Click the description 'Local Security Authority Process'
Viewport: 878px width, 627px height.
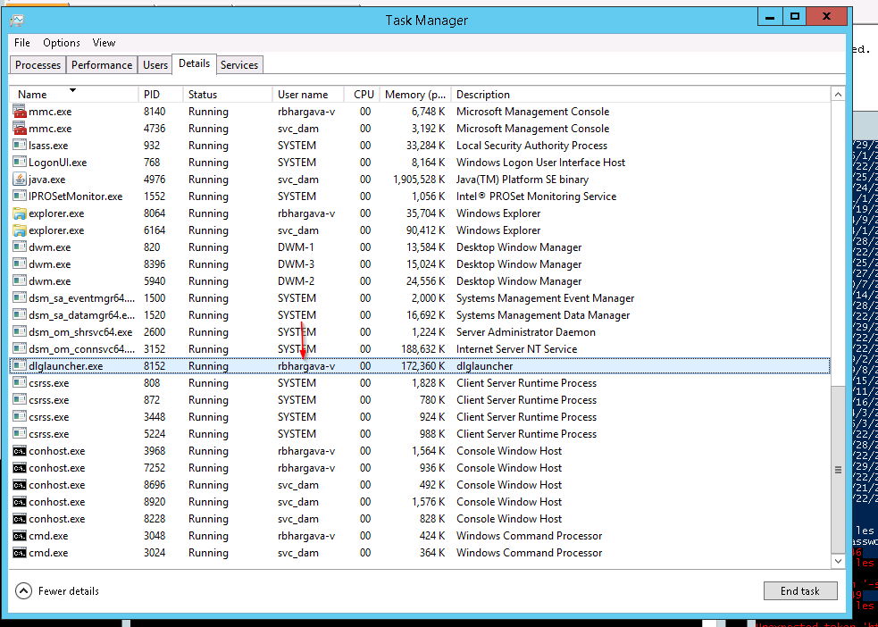pyautogui.click(x=532, y=146)
